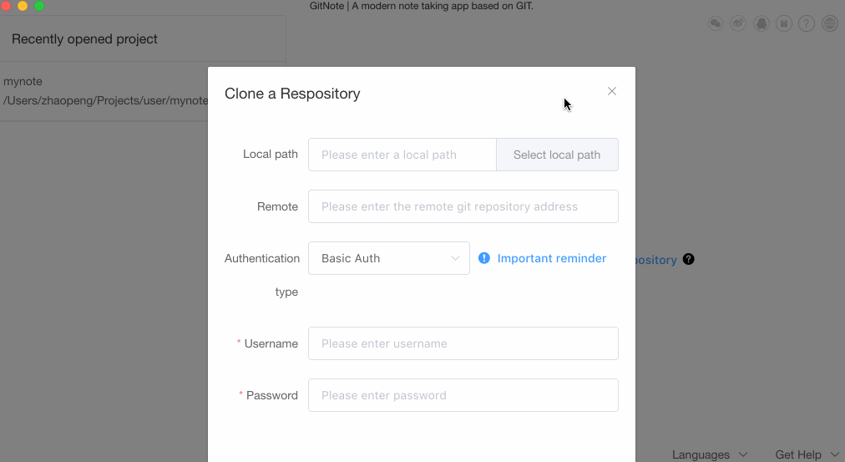Focus the Remote repository address field

(x=463, y=206)
